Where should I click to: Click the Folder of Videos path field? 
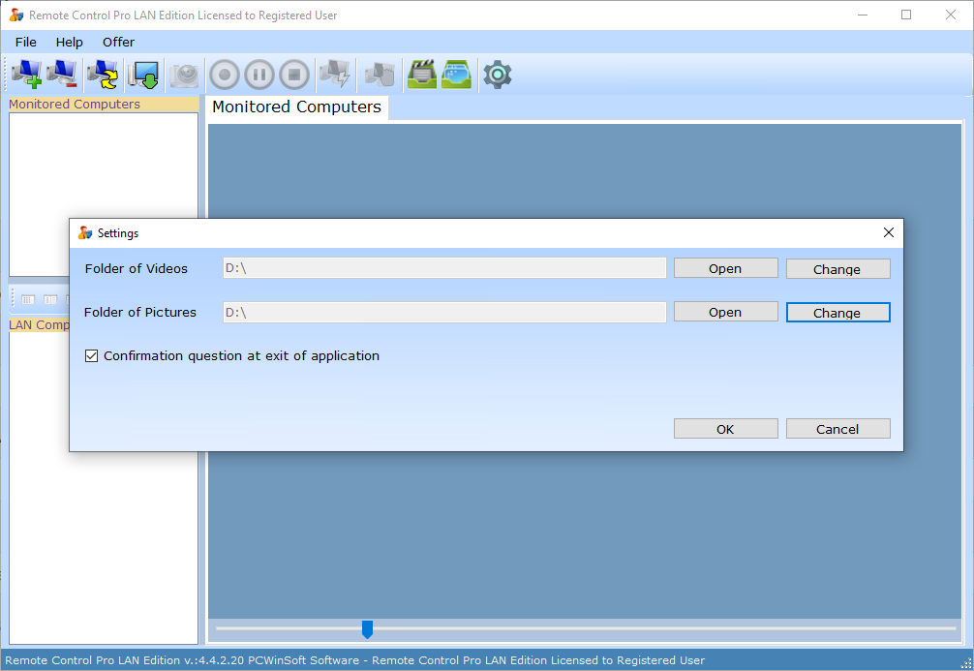(444, 268)
